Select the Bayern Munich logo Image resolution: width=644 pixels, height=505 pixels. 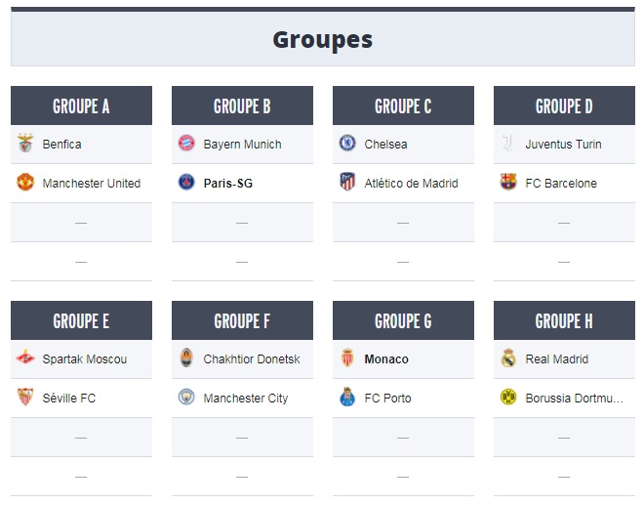[186, 144]
